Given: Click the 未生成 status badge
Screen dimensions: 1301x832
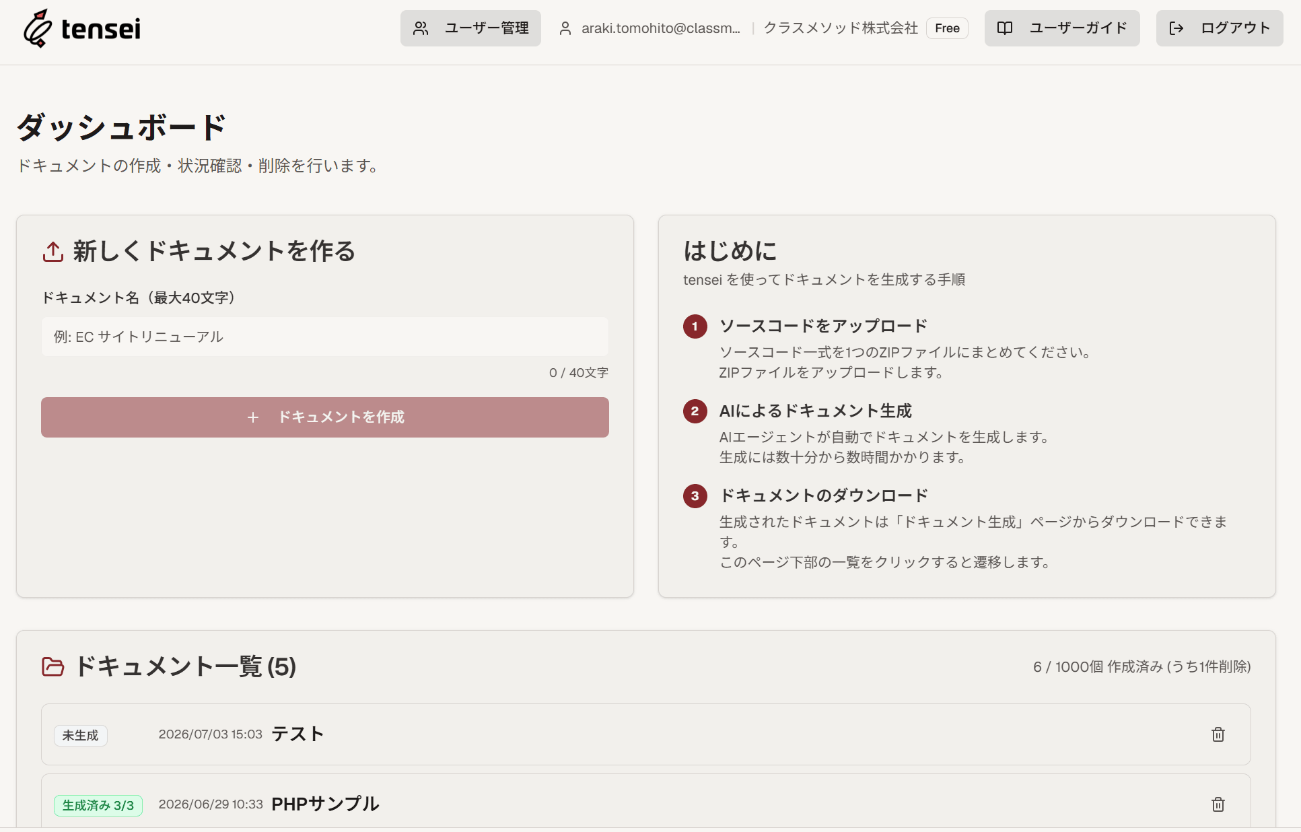Looking at the screenshot, I should [x=81, y=735].
